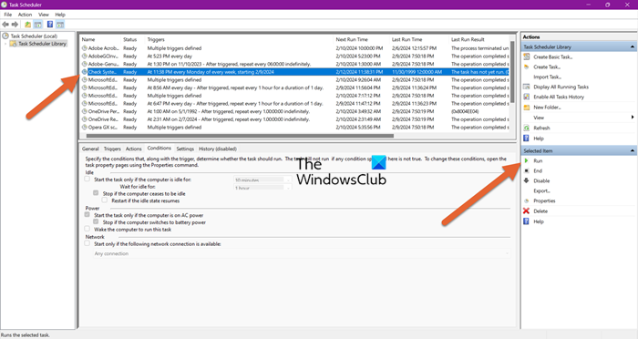This screenshot has height=339, width=638.
Task: Click Help icon under Task Scheduler Library section
Action: tap(527, 139)
